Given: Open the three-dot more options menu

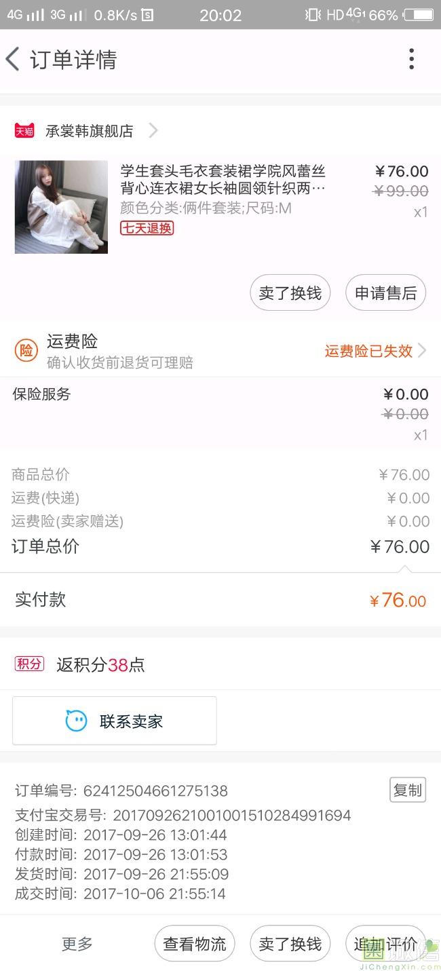Looking at the screenshot, I should coord(411,59).
